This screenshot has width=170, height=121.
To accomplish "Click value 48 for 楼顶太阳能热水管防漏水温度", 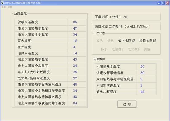I will (75, 84).
